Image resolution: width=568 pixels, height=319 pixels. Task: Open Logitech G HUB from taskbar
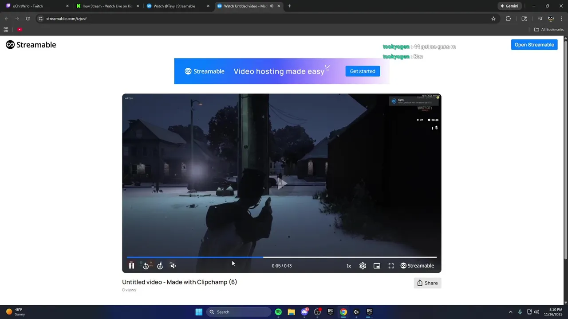(356, 312)
